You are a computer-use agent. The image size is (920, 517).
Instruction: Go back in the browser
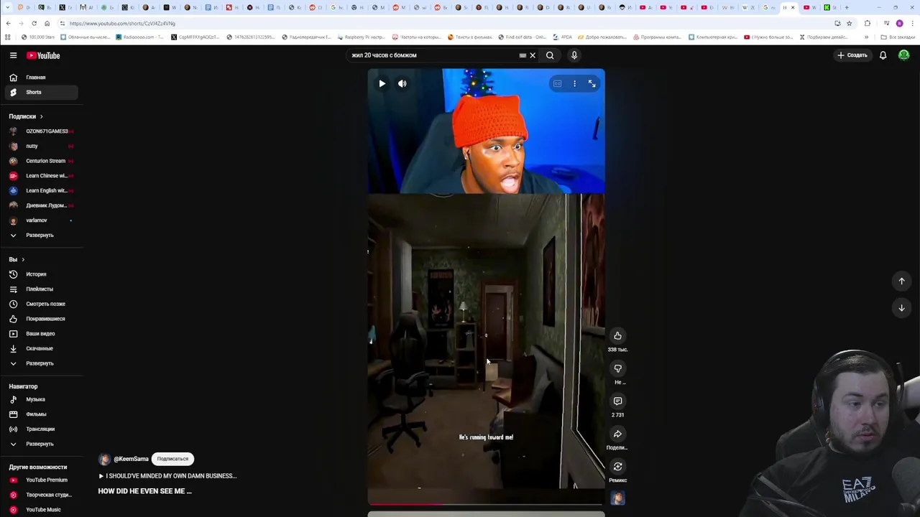[x=8, y=23]
